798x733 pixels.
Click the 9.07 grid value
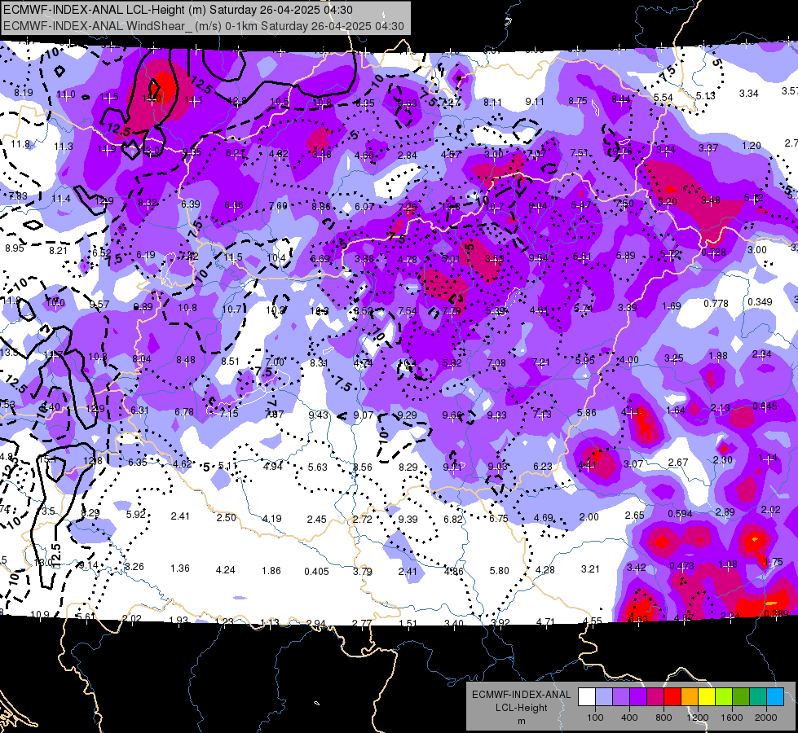click(364, 415)
